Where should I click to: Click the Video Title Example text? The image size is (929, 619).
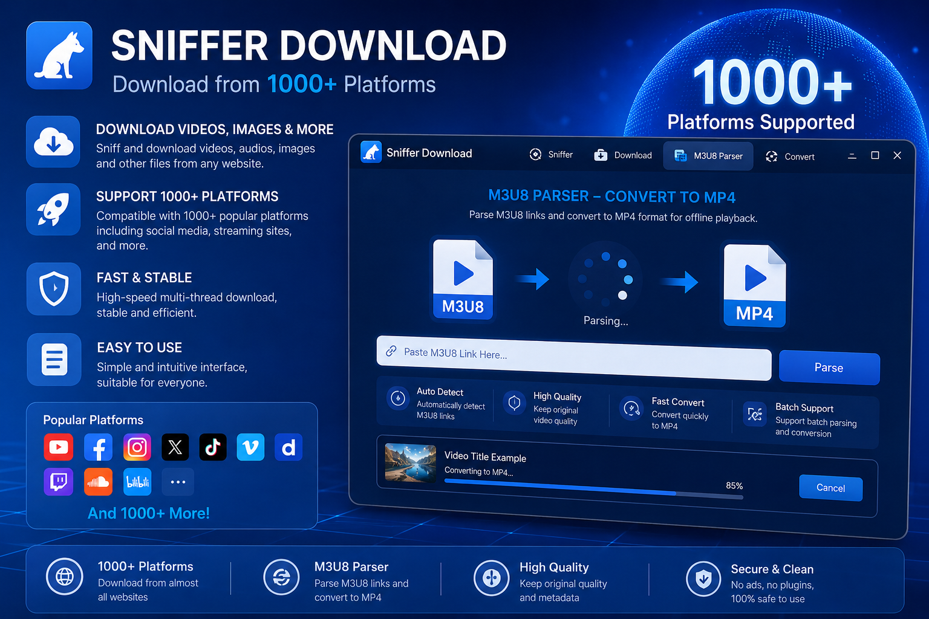[x=485, y=457]
